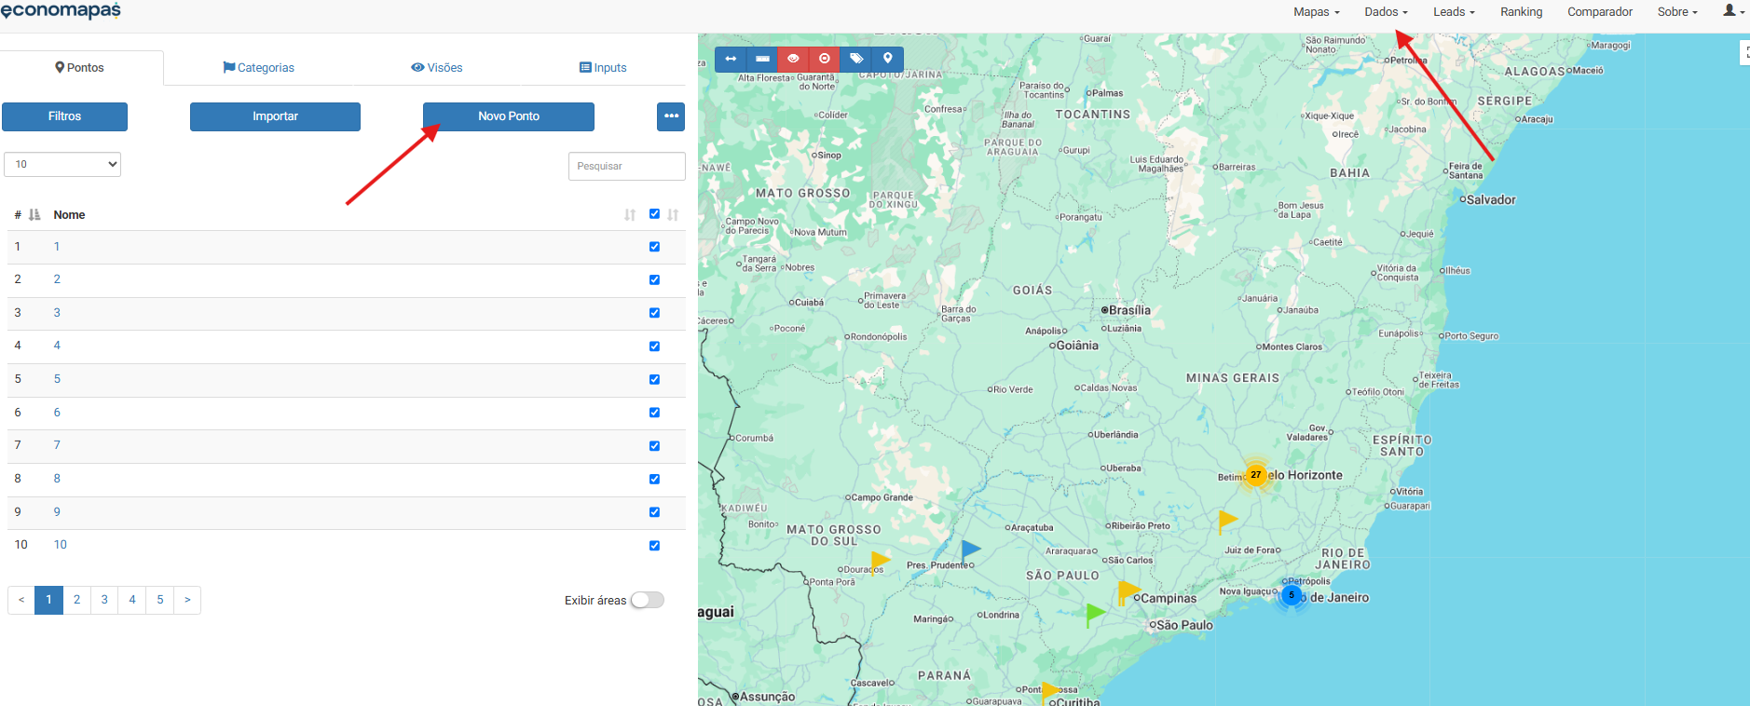This screenshot has width=1750, height=706.
Task: Open the three-dots more options button
Action: [671, 116]
